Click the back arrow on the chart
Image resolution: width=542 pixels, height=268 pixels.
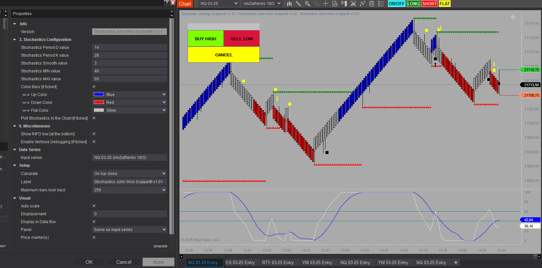(514, 17)
